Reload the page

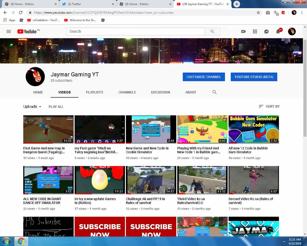coord(21,13)
